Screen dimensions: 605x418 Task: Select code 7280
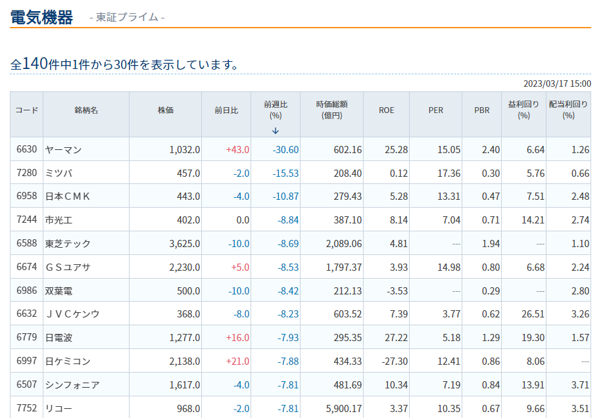pyautogui.click(x=26, y=173)
